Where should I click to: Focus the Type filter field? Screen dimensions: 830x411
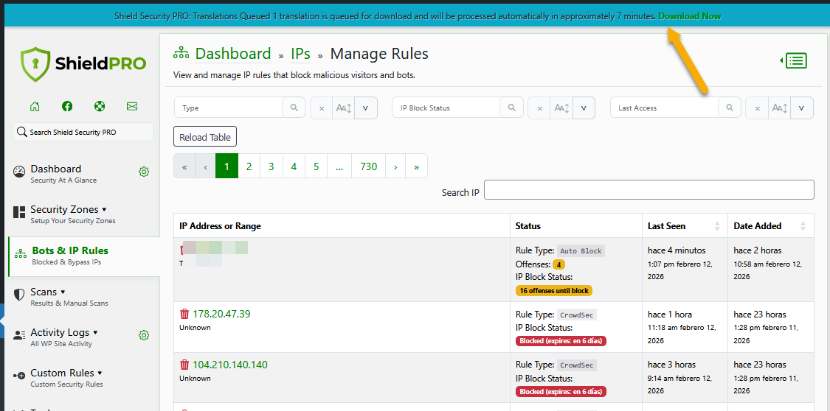pos(229,108)
